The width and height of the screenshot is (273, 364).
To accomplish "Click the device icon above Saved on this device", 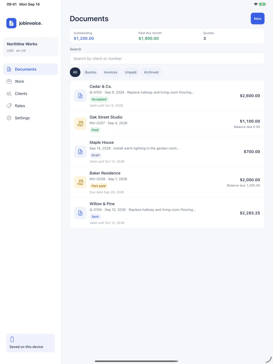I will pyautogui.click(x=12, y=339).
